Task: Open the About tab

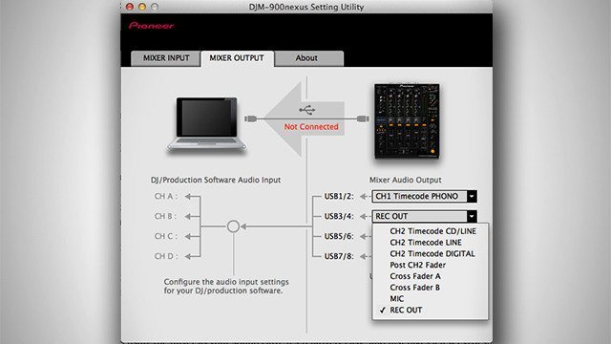Action: pyautogui.click(x=306, y=58)
